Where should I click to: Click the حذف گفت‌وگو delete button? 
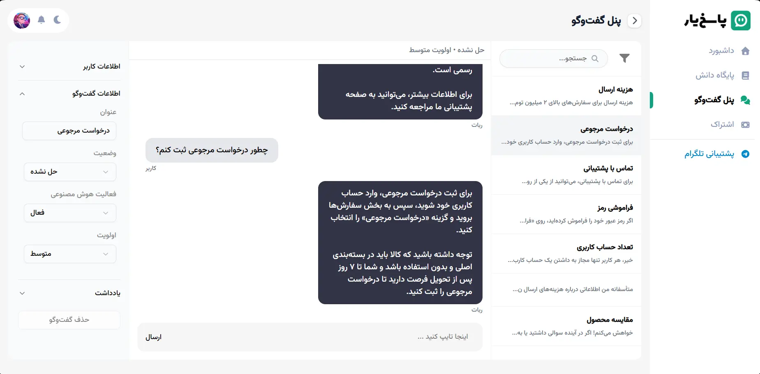coord(69,320)
